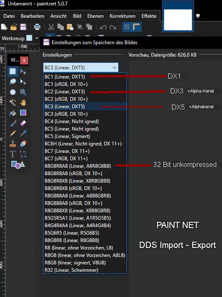Click the Copy icon
Viewport: 222px width, 297px height.
pyautogui.click(x=60, y=27)
